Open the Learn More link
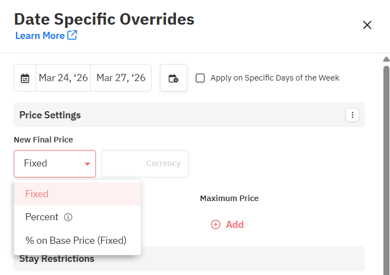Image resolution: width=390 pixels, height=275 pixels. tap(40, 36)
